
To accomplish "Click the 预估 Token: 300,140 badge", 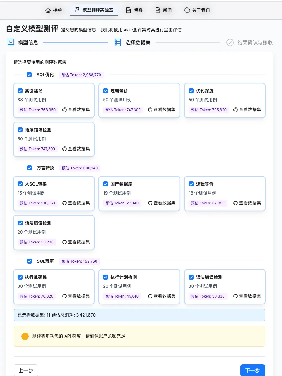I will point(80,168).
